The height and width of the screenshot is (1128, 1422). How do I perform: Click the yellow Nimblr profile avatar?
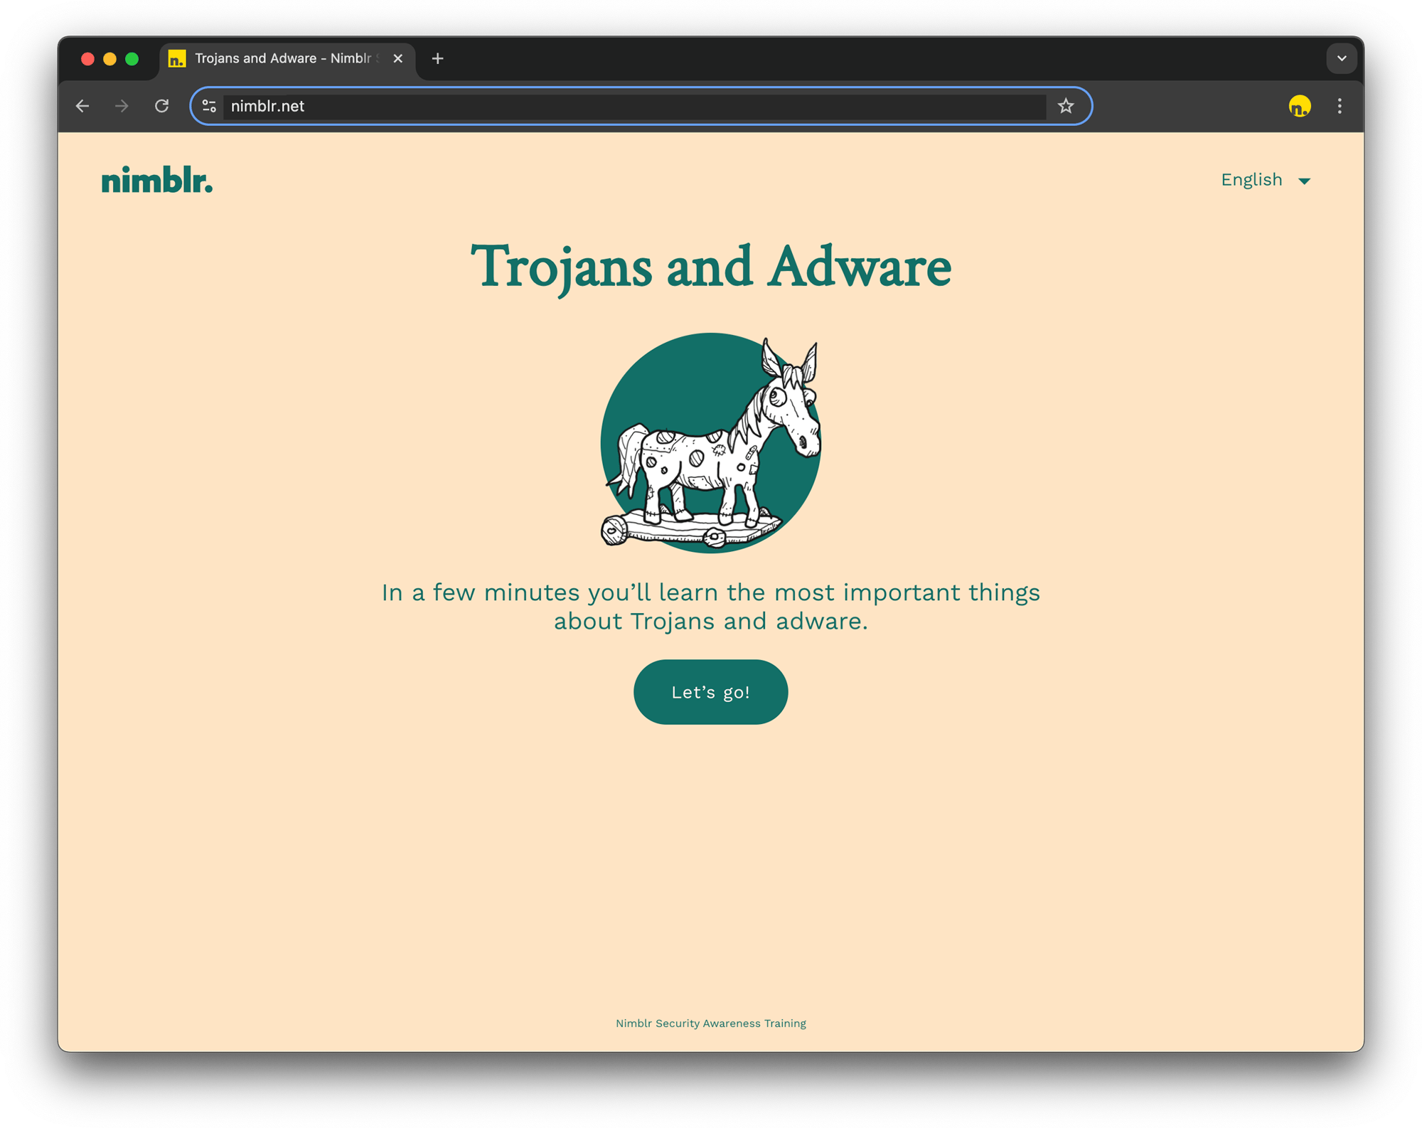(x=1299, y=105)
